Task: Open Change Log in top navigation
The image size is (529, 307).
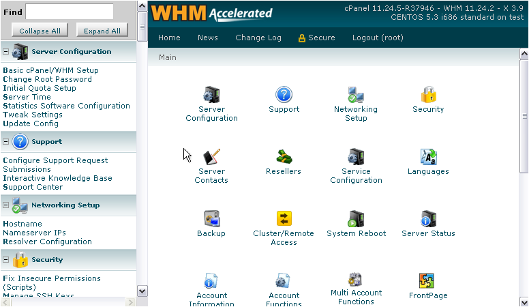Action: [x=258, y=38]
